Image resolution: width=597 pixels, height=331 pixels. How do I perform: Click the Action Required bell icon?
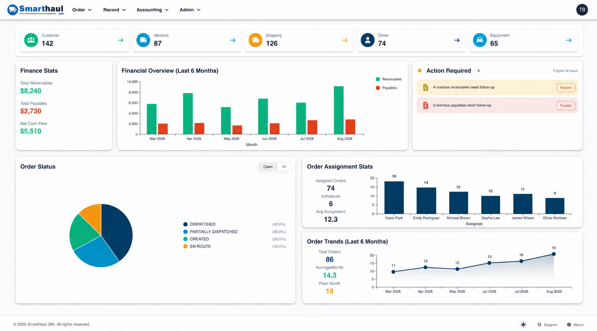420,71
